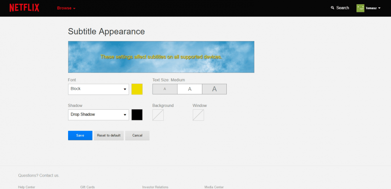Click the Netflix logo
The image size is (391, 189).
click(x=24, y=8)
